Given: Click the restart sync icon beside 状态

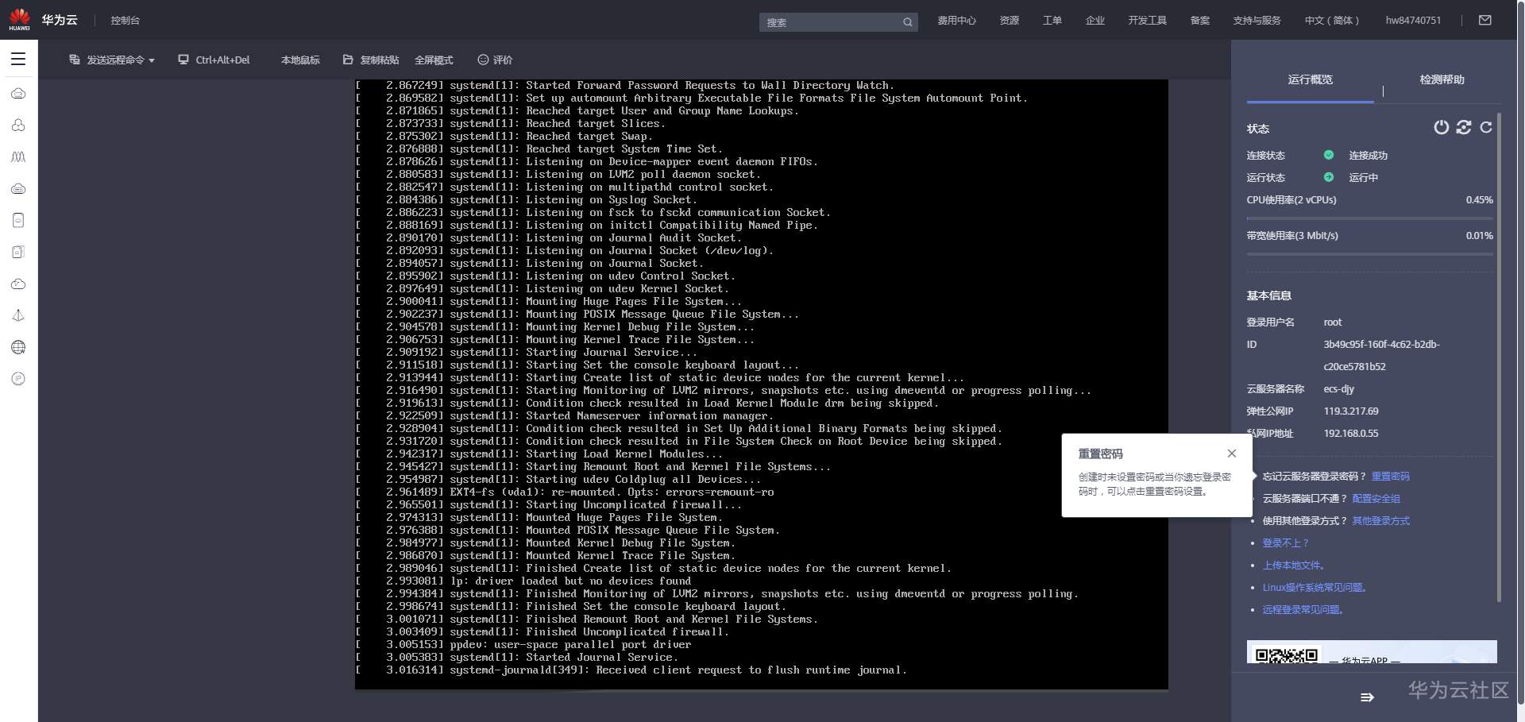Looking at the screenshot, I should tap(1464, 127).
